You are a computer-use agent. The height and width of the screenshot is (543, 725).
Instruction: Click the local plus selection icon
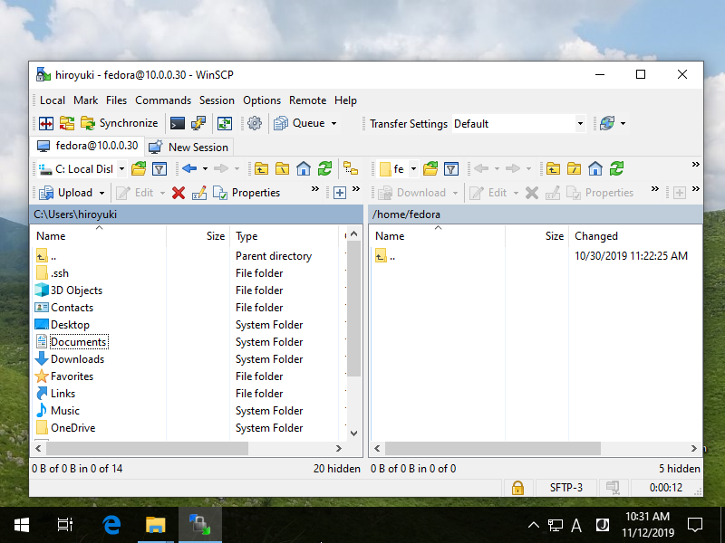coord(340,193)
